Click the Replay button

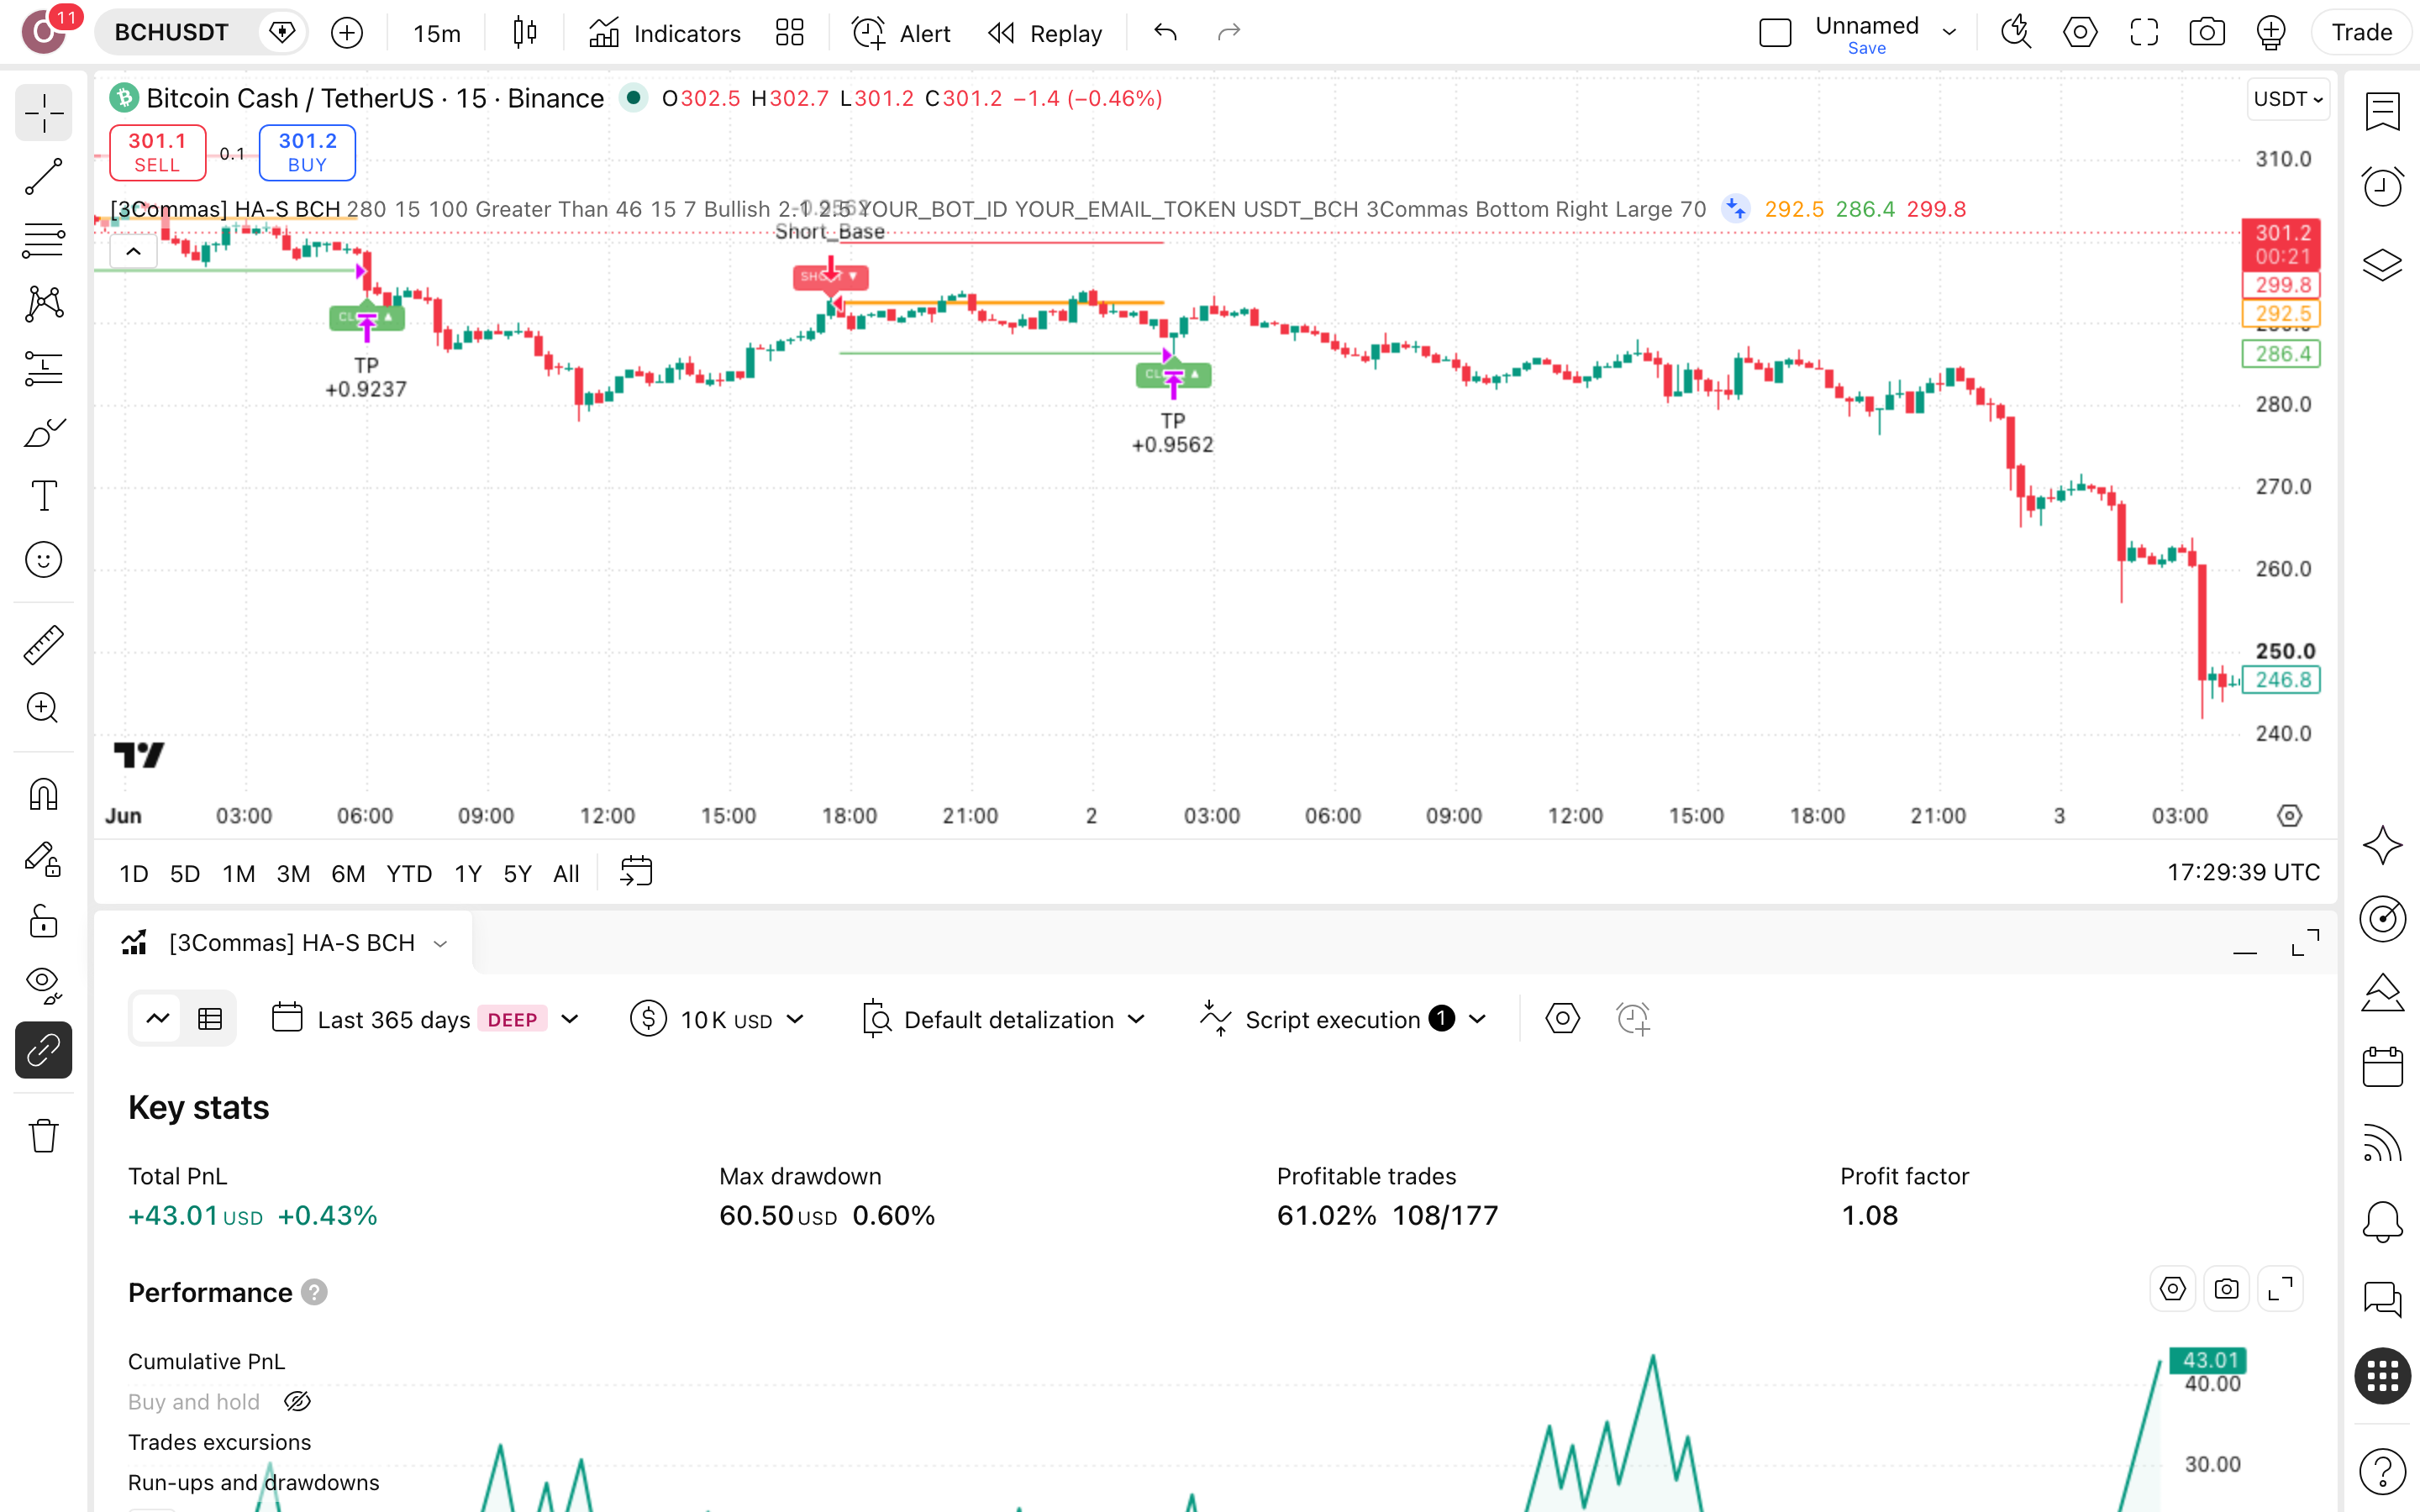(x=1045, y=33)
